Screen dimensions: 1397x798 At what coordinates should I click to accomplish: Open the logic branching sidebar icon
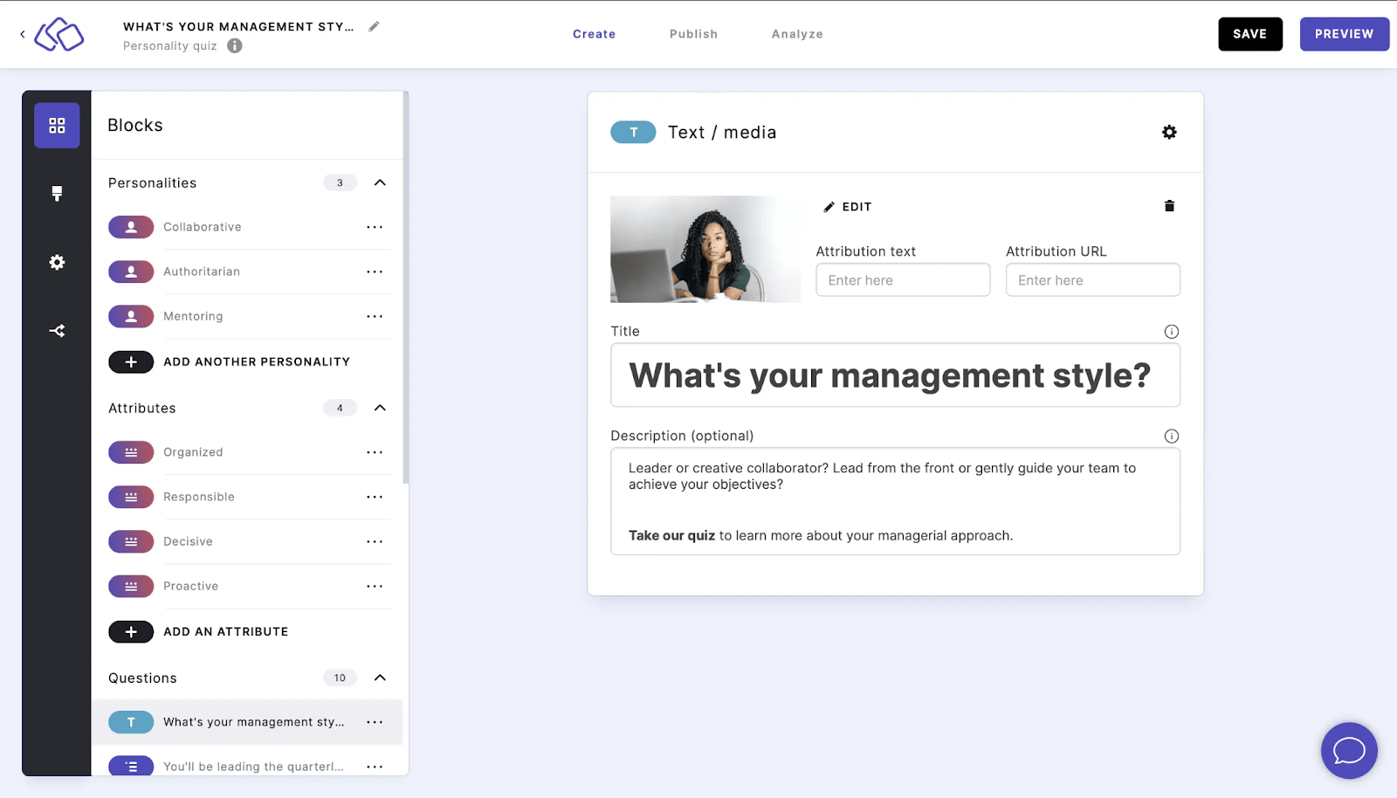pyautogui.click(x=57, y=331)
